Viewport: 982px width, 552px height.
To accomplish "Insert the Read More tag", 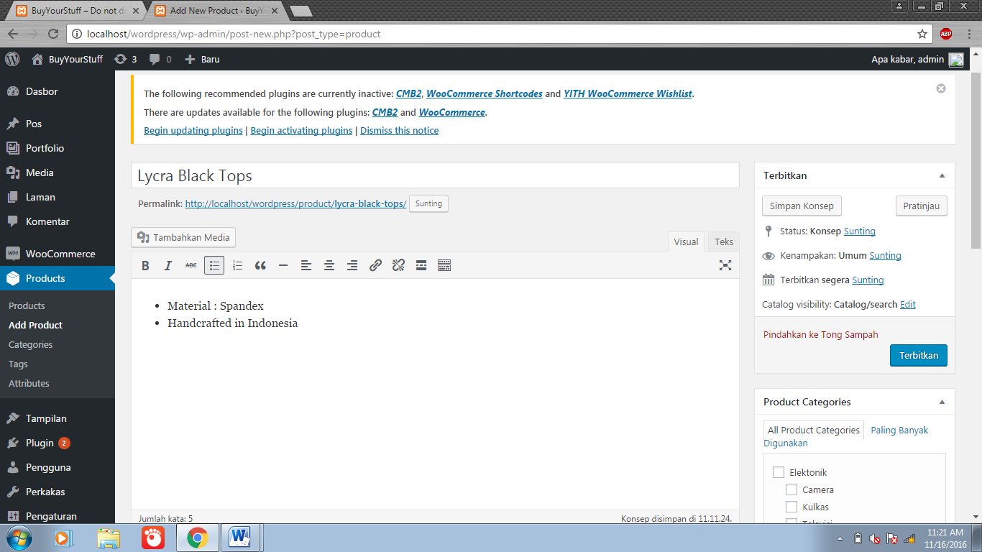I will click(x=421, y=265).
